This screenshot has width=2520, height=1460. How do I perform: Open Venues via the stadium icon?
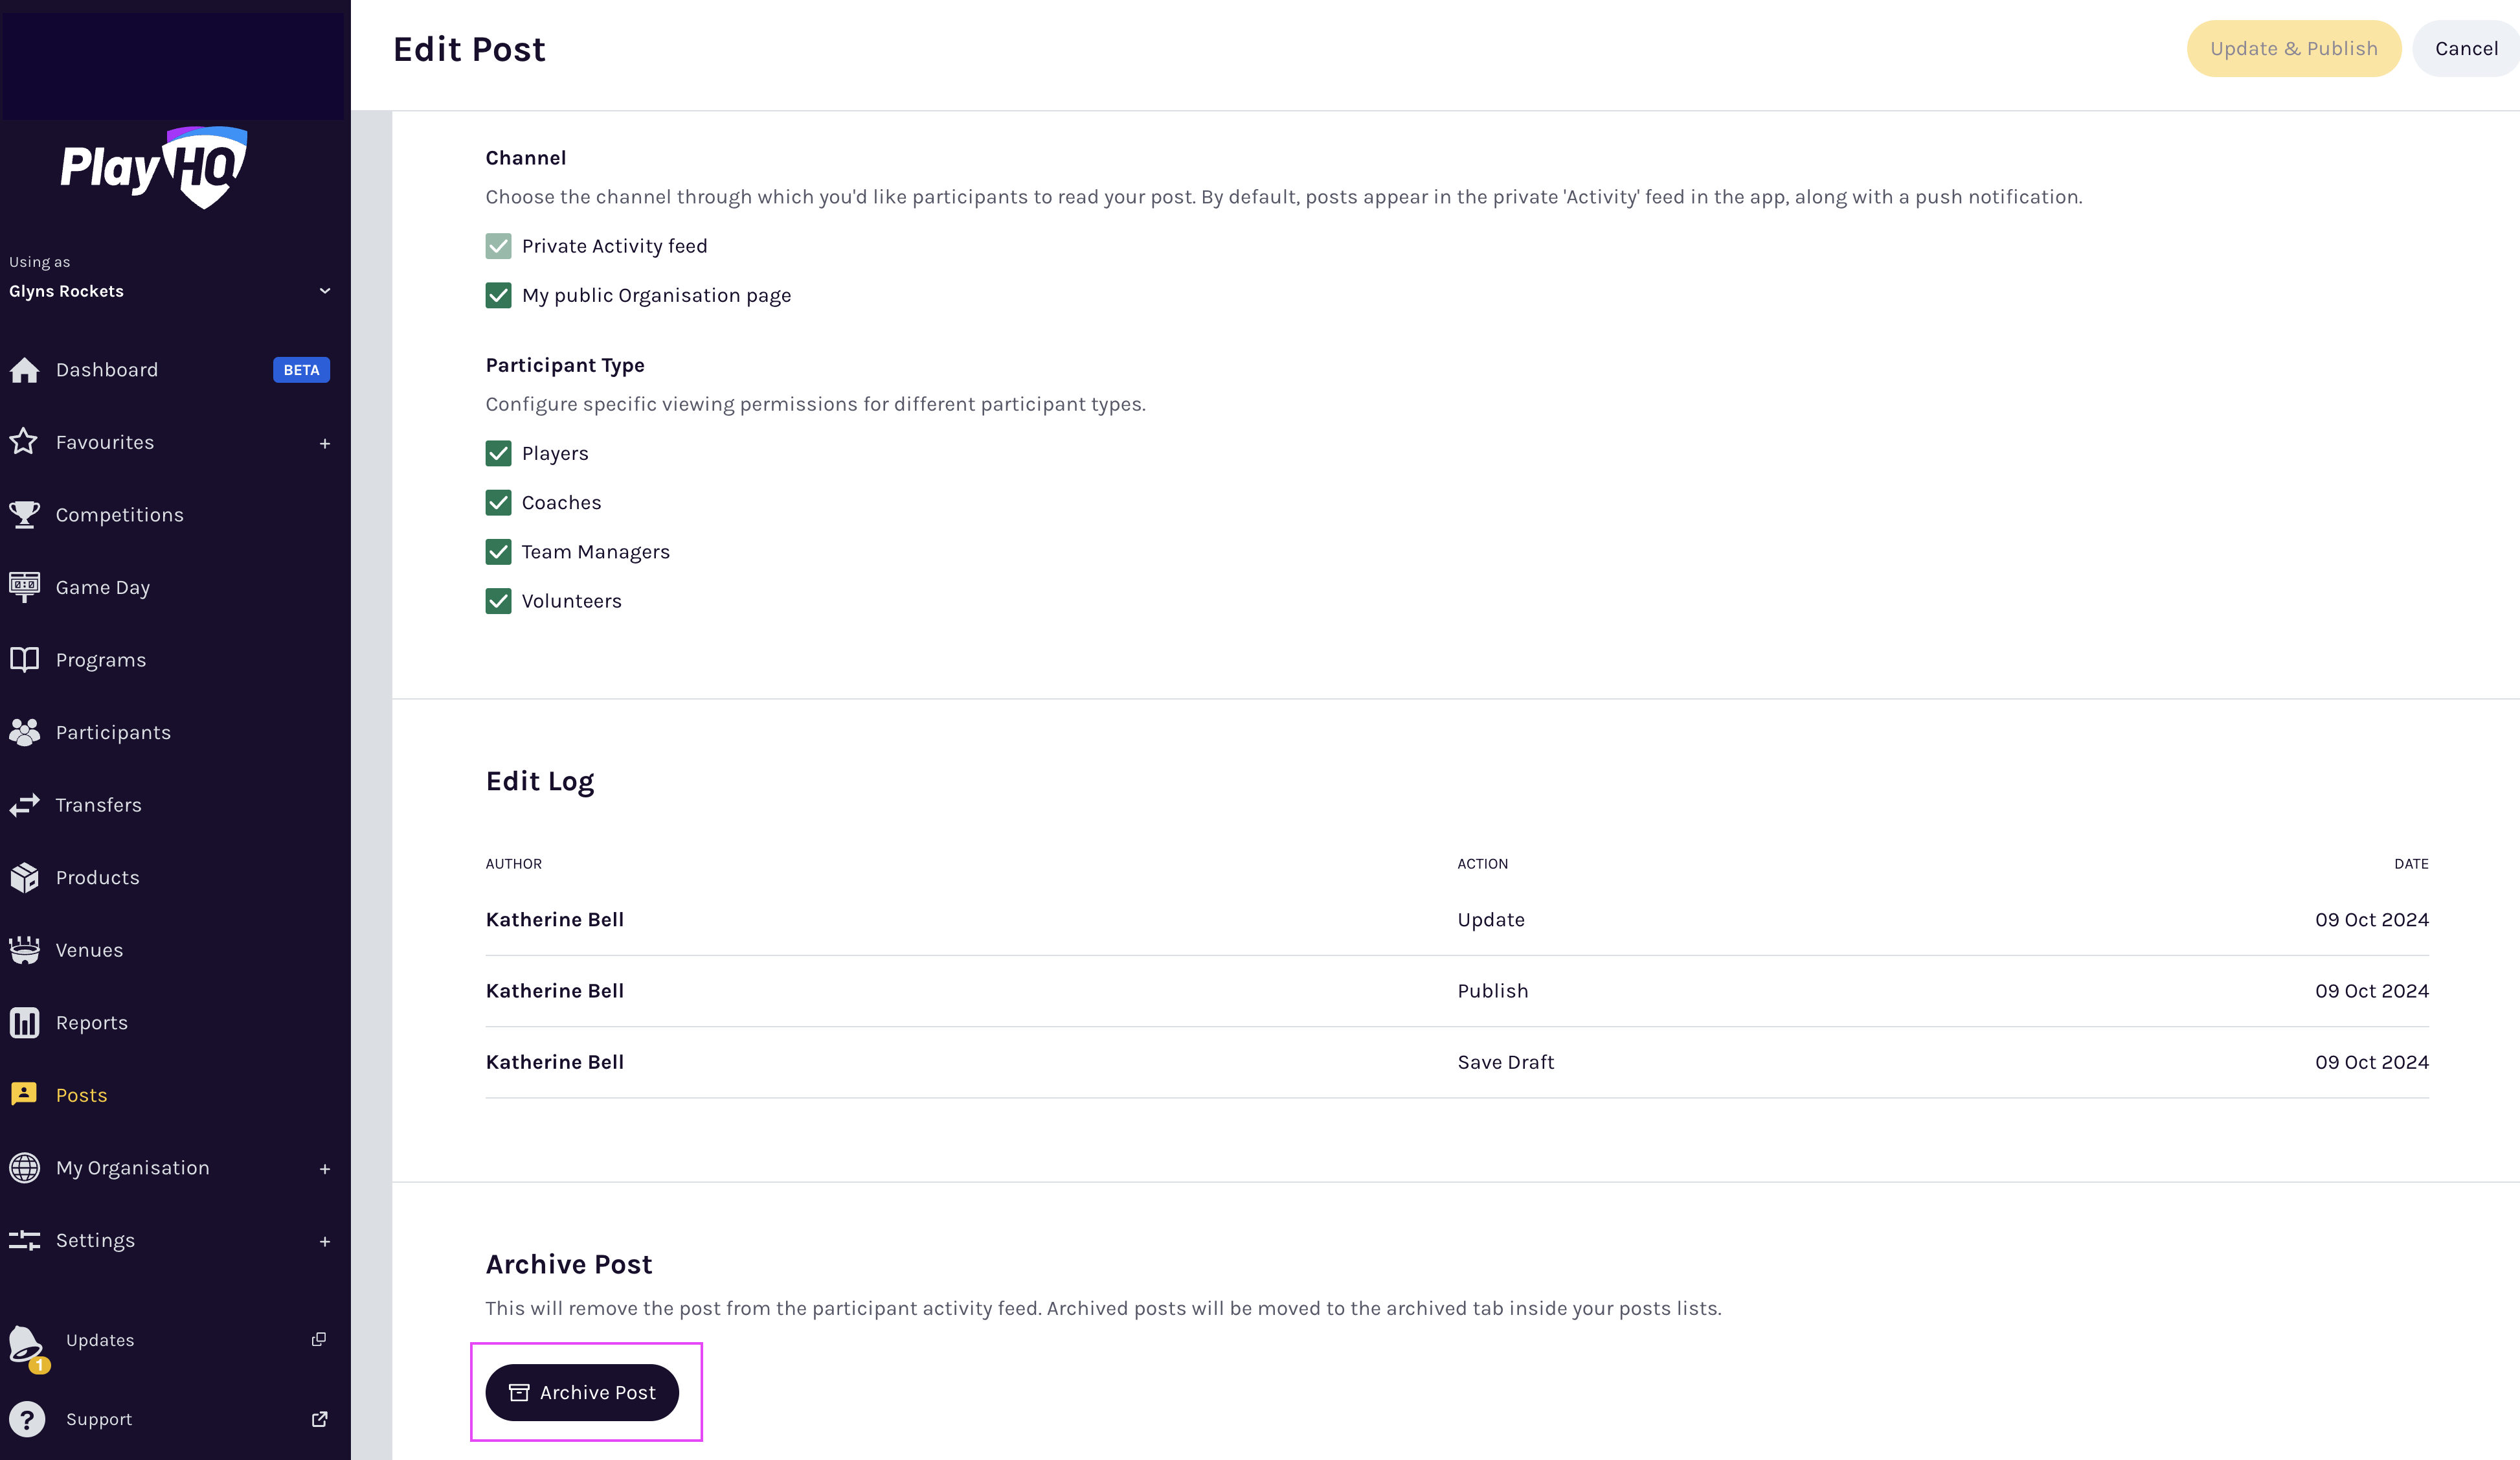pyautogui.click(x=24, y=950)
